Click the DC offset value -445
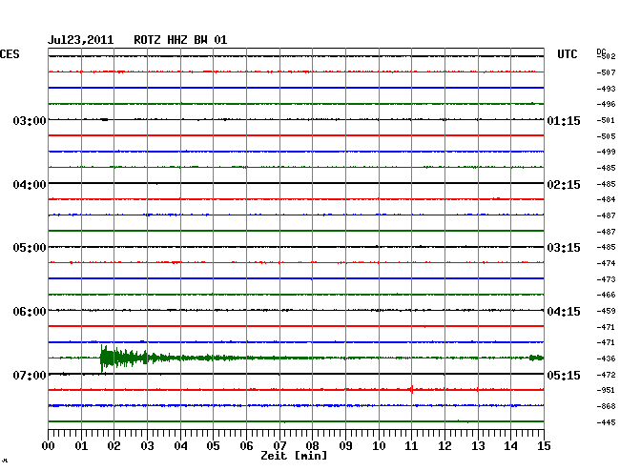This screenshot has width=620, height=471. 606,422
